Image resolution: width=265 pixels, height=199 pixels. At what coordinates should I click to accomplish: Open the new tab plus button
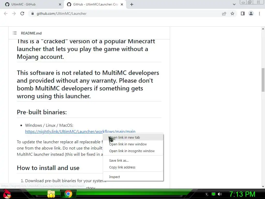132,5
